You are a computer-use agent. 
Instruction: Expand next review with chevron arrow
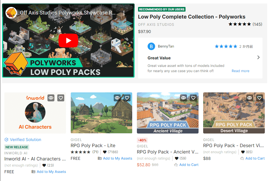[258, 57]
